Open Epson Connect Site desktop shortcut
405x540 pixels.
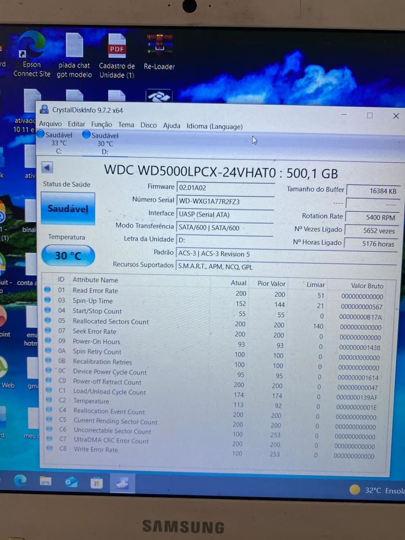click(x=32, y=55)
